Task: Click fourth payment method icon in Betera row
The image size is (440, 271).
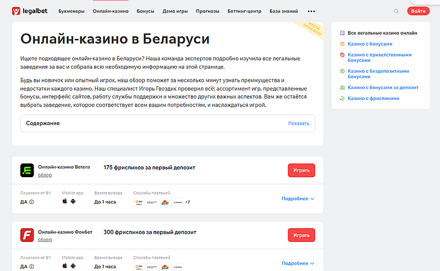Action: [178, 202]
